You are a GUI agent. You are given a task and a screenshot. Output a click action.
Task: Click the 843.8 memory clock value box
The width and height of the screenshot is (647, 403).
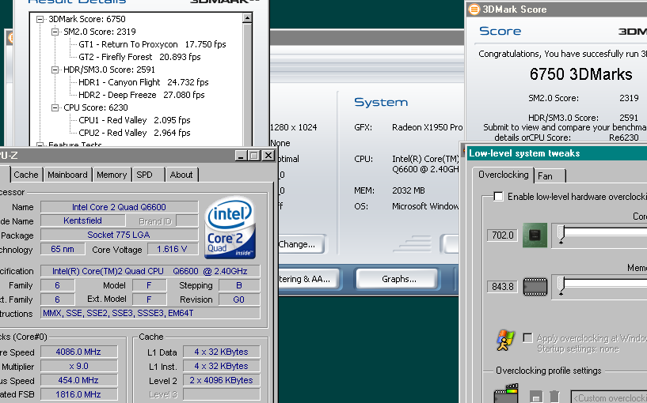point(503,287)
